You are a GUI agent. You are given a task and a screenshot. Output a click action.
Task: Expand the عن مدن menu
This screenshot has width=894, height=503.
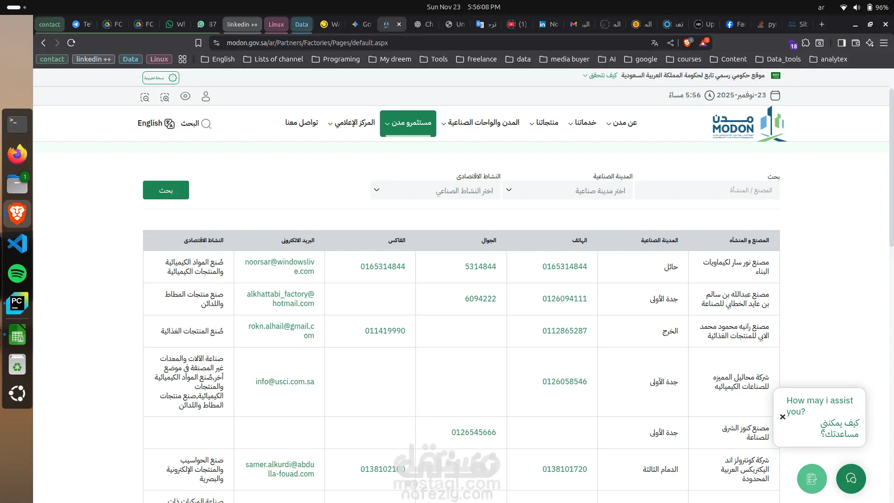click(x=622, y=122)
